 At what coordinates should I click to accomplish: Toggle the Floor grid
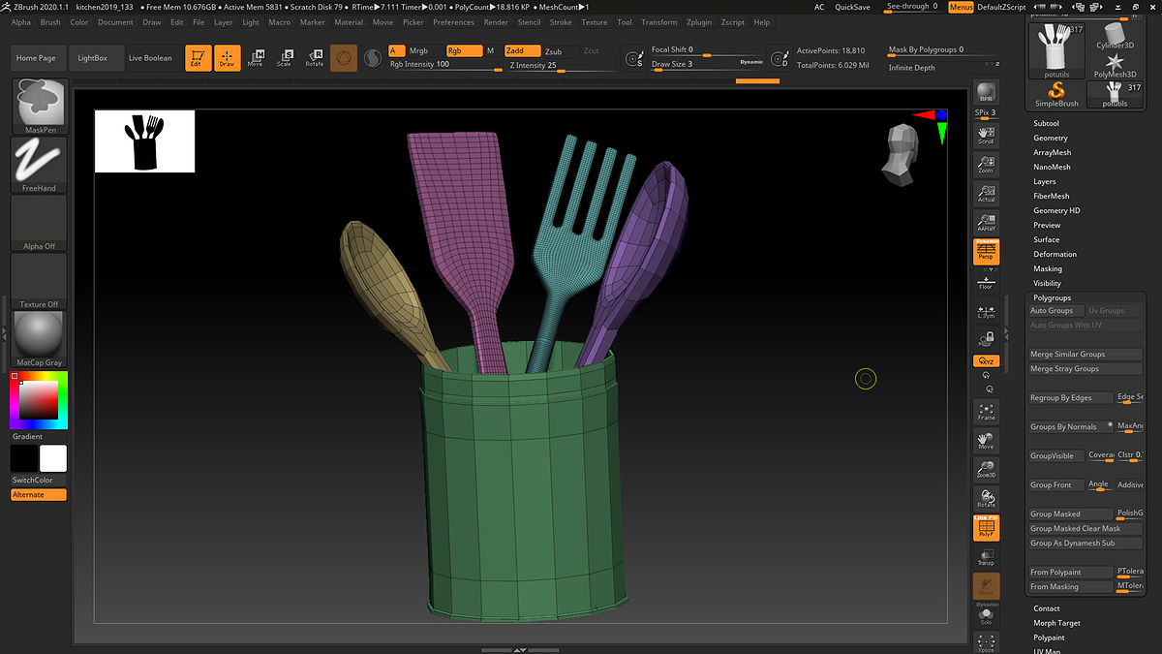click(x=986, y=281)
